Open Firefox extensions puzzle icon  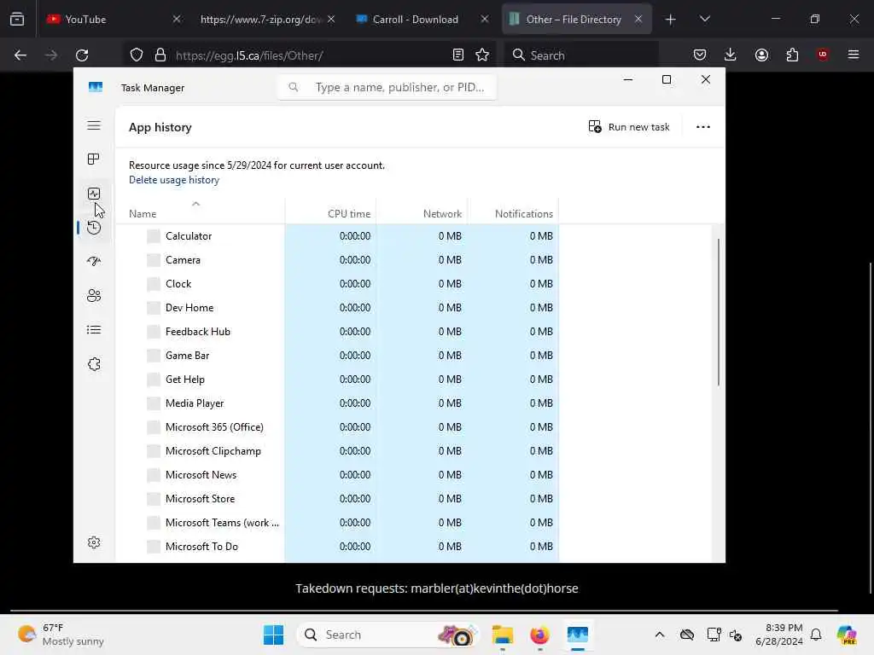tap(792, 55)
